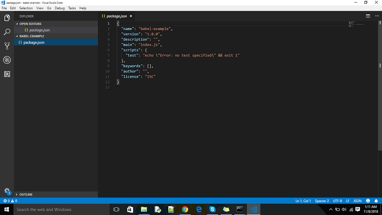Open notifications bell in status bar
382x215 pixels.
pos(376,201)
